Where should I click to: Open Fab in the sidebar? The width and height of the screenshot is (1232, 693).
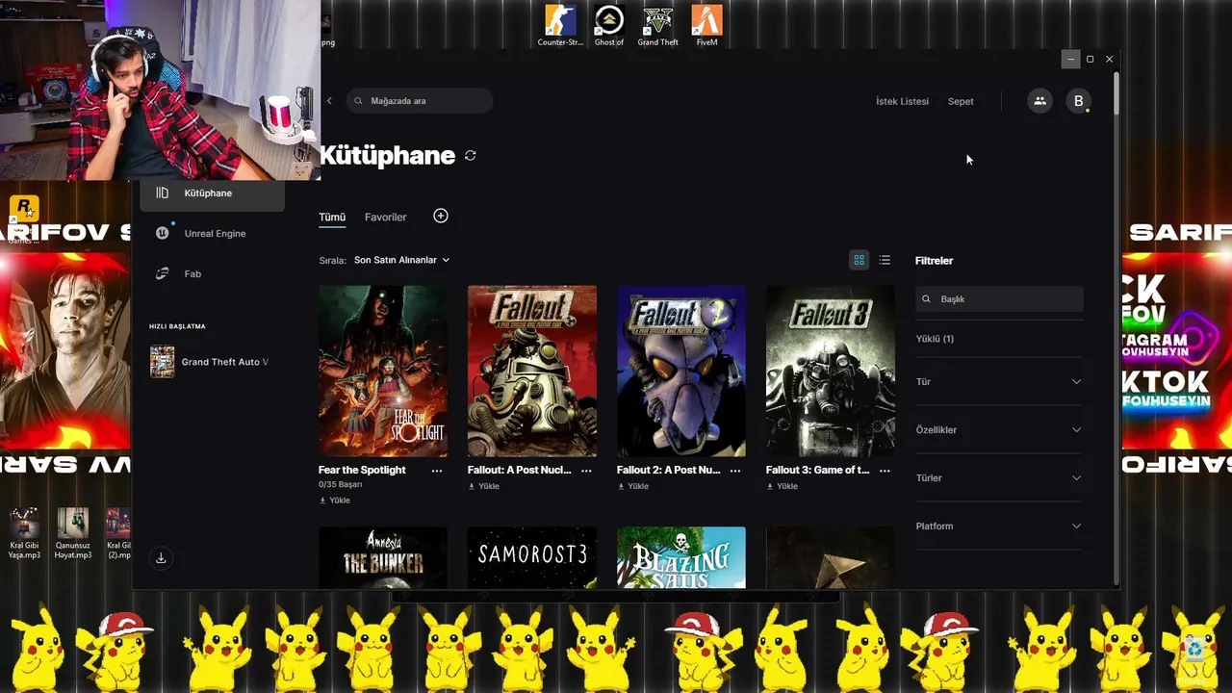213,273
